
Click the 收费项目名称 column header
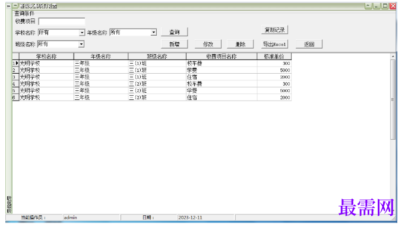222,56
